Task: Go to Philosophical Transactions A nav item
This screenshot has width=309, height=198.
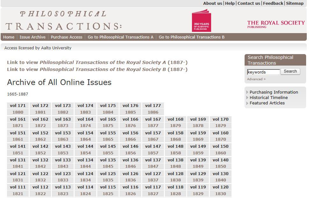Action: click(x=121, y=37)
